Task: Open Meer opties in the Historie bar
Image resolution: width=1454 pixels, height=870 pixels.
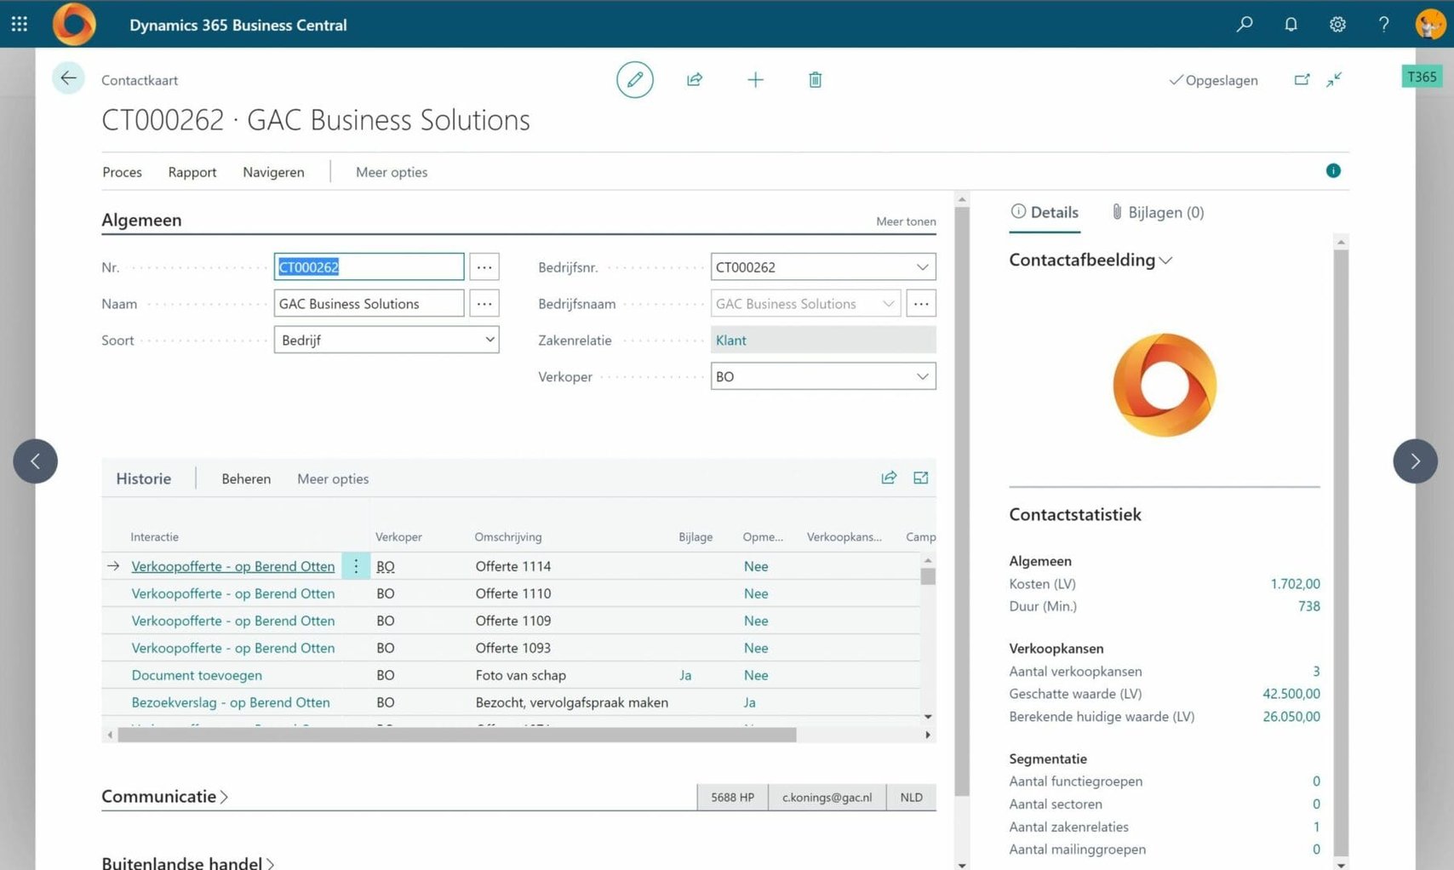Action: click(x=333, y=478)
